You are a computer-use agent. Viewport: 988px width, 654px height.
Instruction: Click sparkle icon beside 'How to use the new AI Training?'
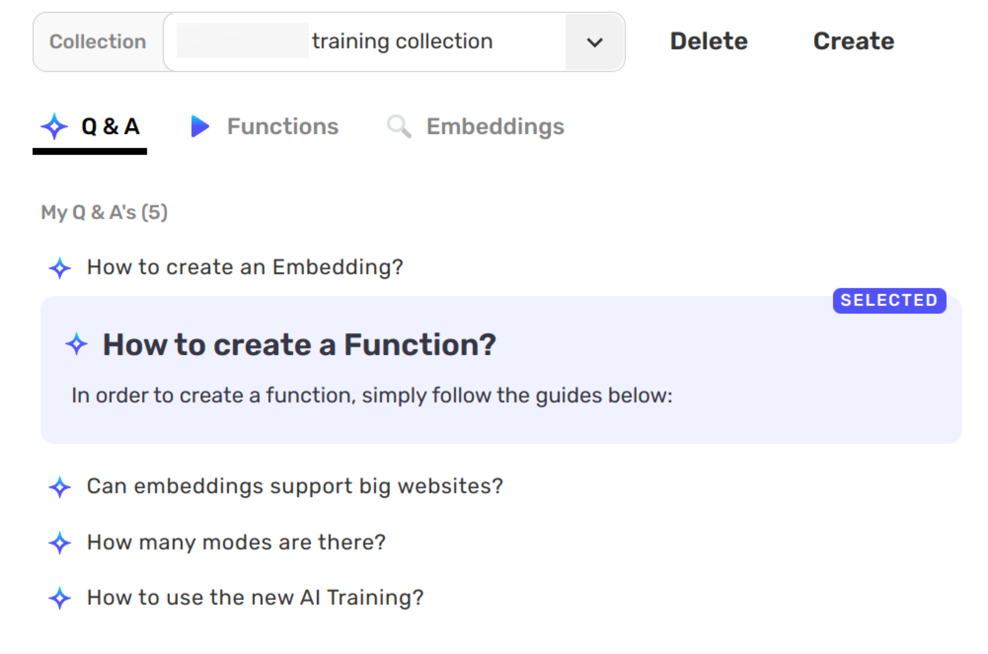60,598
